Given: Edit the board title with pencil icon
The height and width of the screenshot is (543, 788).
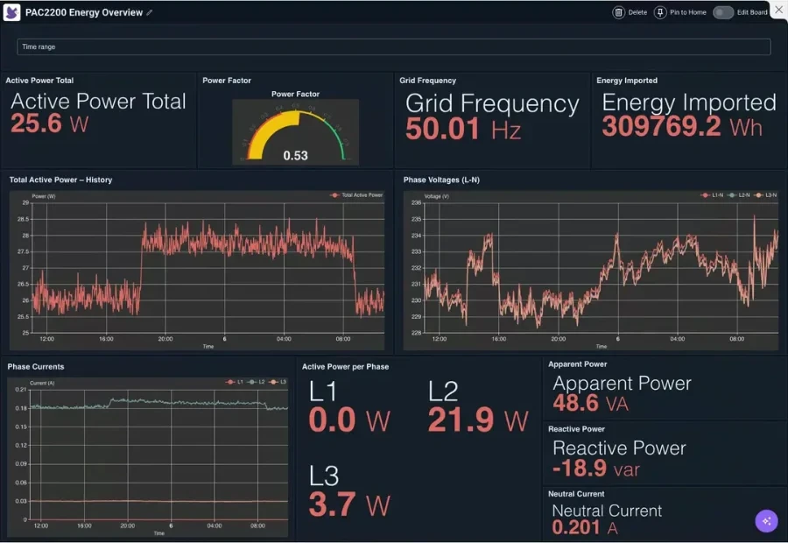Looking at the screenshot, I should point(149,12).
